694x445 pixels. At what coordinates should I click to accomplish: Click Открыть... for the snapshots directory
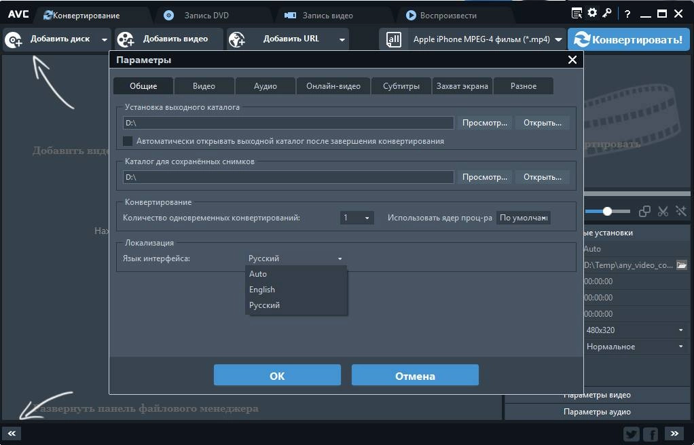pyautogui.click(x=542, y=177)
